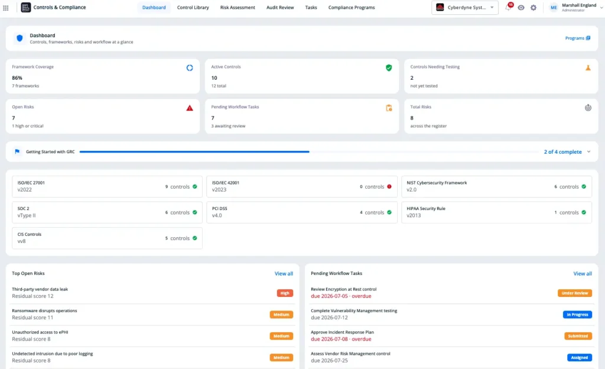This screenshot has height=369, width=605.
Task: Click the ISO/IEC 42001 red status alert
Action: [389, 187]
